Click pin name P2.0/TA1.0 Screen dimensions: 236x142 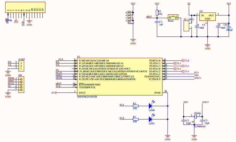click(155, 60)
